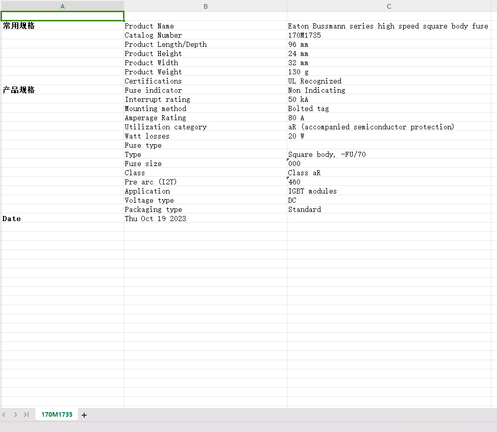Select the 'Interrupt rating' cell
The width and height of the screenshot is (497, 432).
(x=206, y=99)
